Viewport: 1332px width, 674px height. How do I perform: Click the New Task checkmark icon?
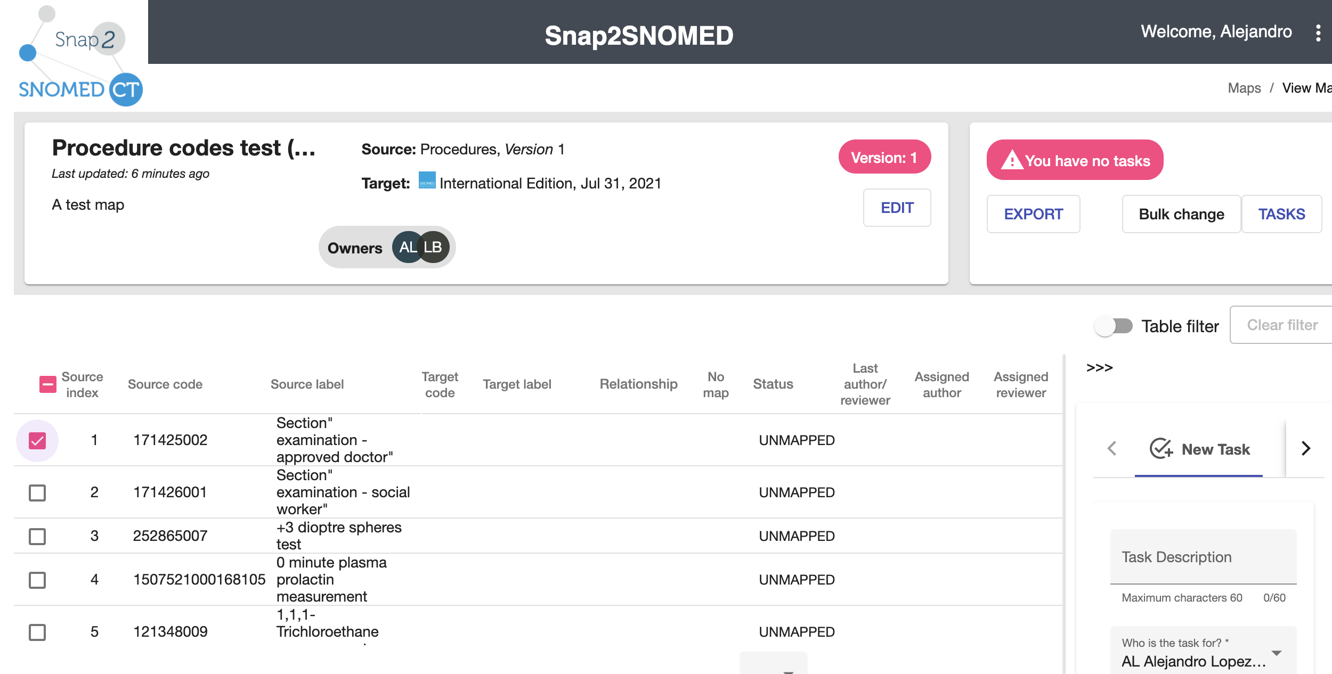[x=1160, y=449]
